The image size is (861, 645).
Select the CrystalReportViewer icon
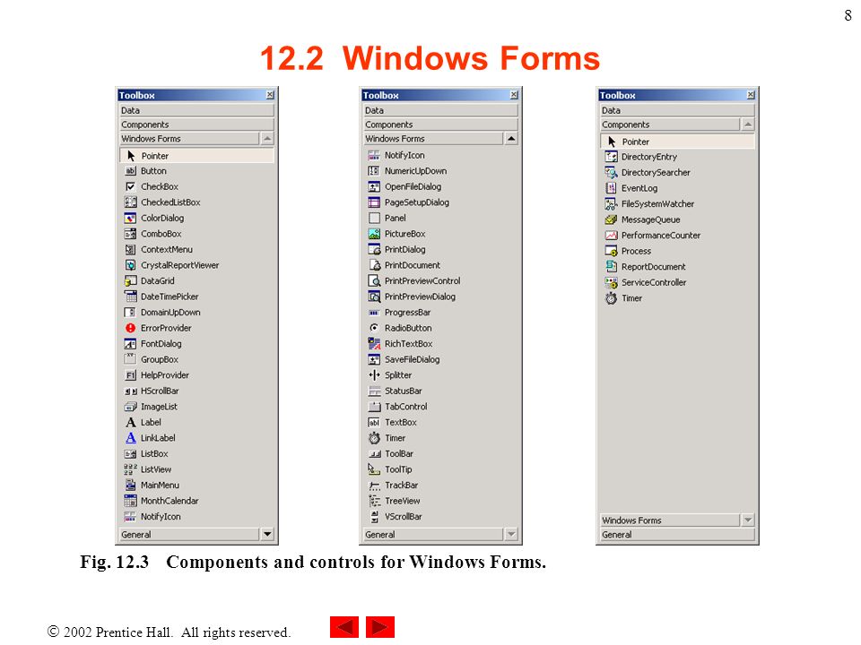[130, 265]
